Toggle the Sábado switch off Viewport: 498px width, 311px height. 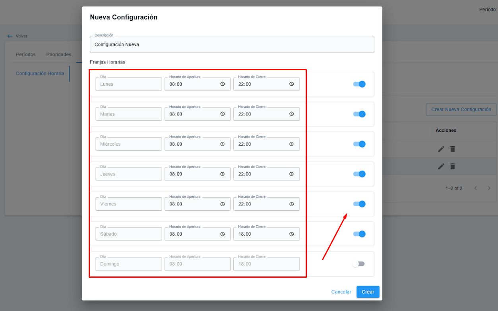[x=359, y=234]
